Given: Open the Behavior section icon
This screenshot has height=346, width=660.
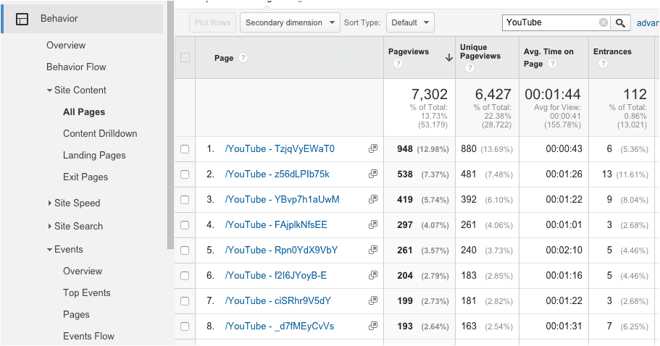Looking at the screenshot, I should (x=22, y=19).
